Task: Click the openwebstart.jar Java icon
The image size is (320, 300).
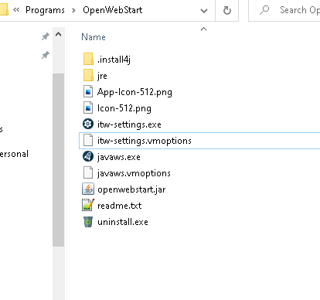Action: coord(88,189)
